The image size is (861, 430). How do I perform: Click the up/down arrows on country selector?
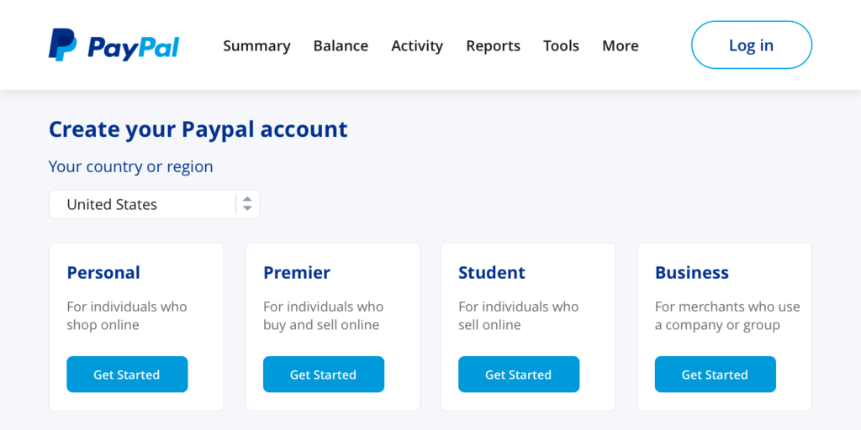click(247, 204)
